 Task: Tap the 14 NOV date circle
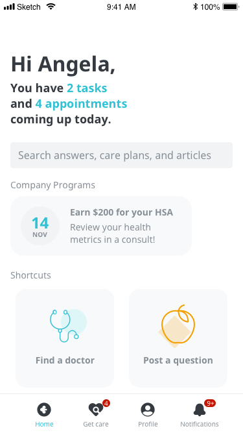[40, 226]
